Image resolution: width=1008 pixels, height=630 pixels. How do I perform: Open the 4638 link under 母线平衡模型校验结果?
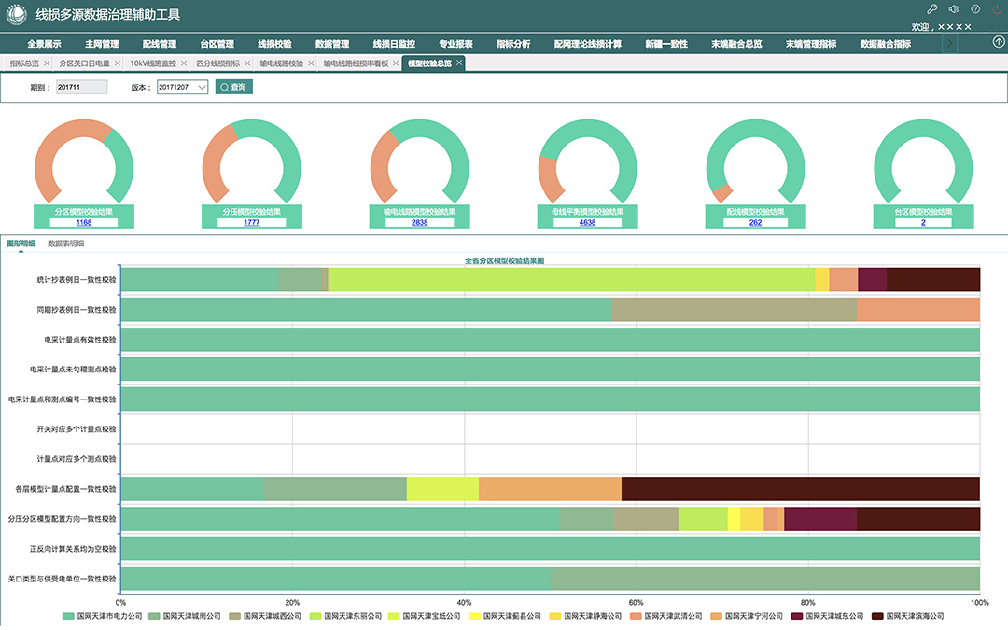pyautogui.click(x=587, y=223)
